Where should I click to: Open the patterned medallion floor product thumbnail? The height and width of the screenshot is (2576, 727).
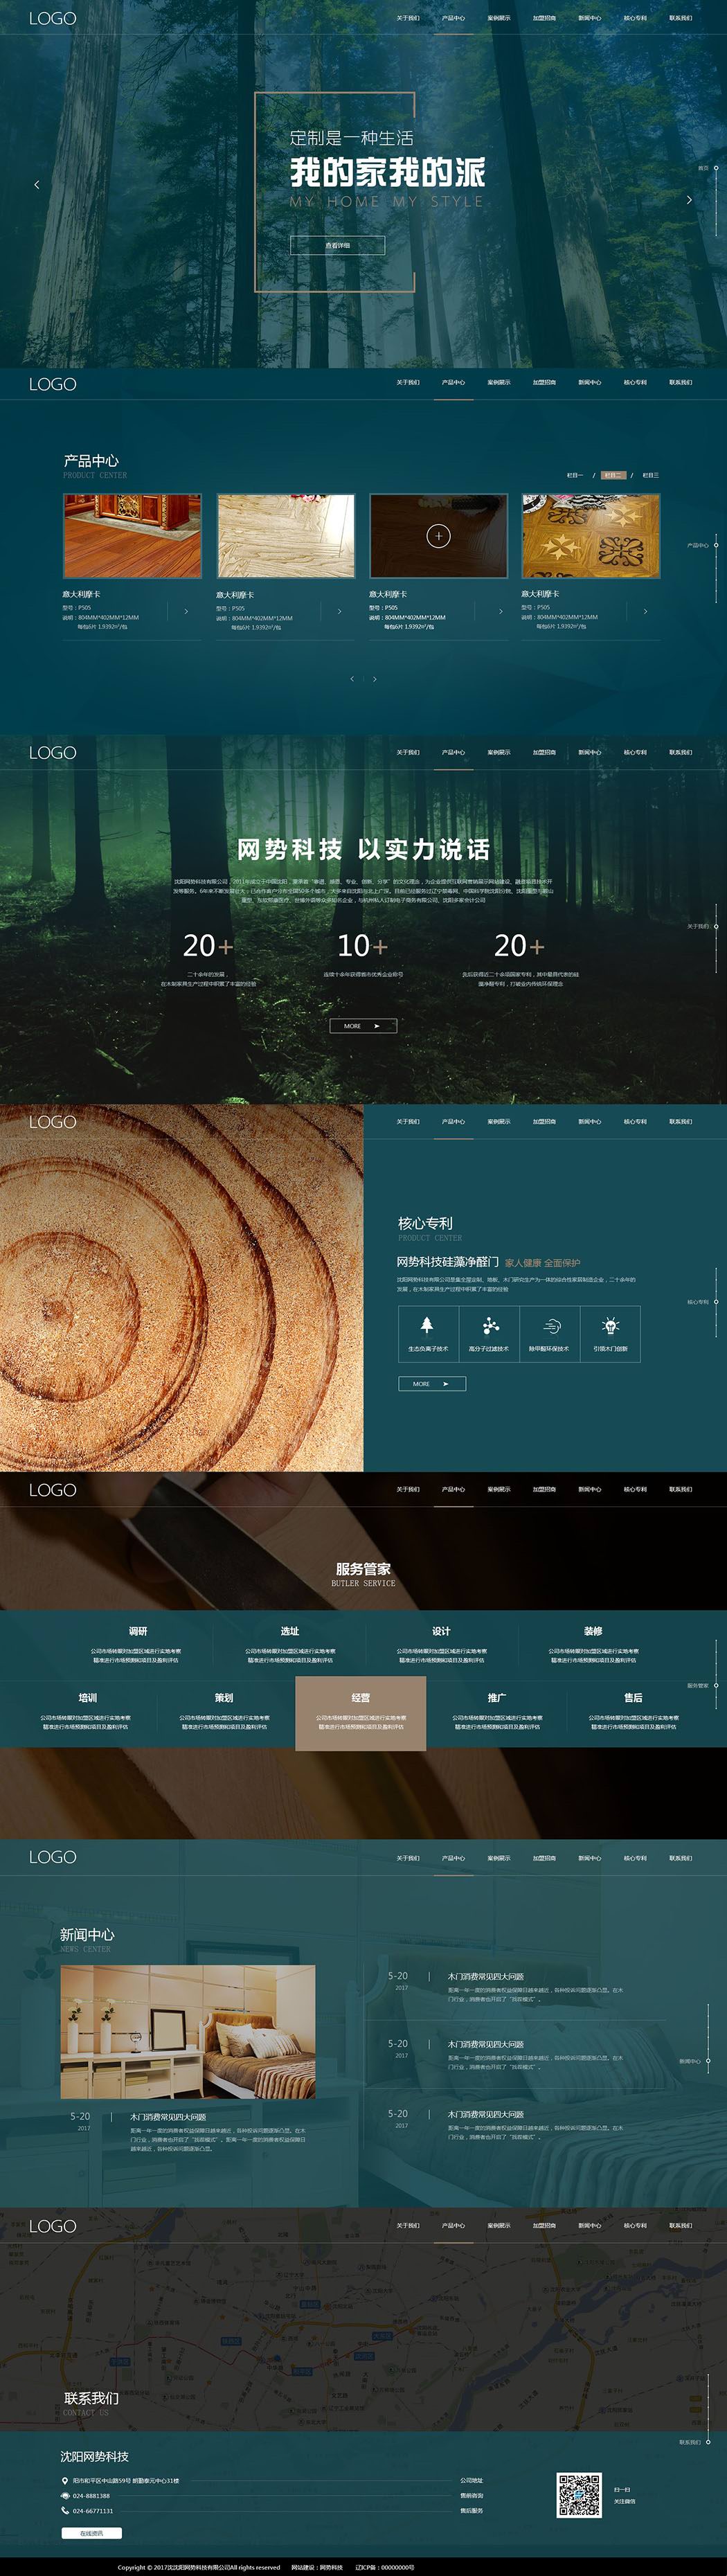(x=591, y=536)
